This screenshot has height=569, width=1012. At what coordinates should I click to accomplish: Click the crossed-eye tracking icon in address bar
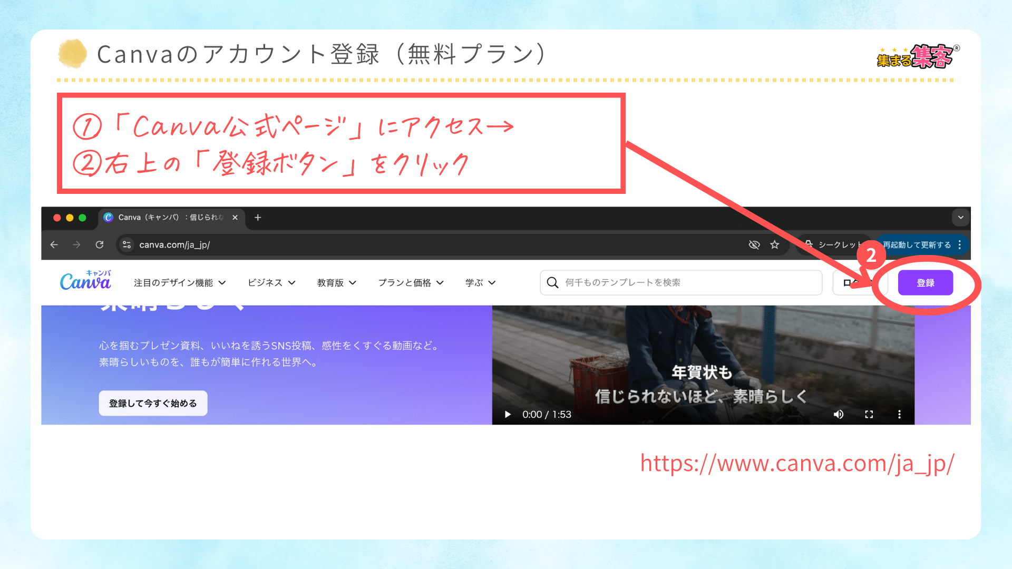pyautogui.click(x=754, y=244)
